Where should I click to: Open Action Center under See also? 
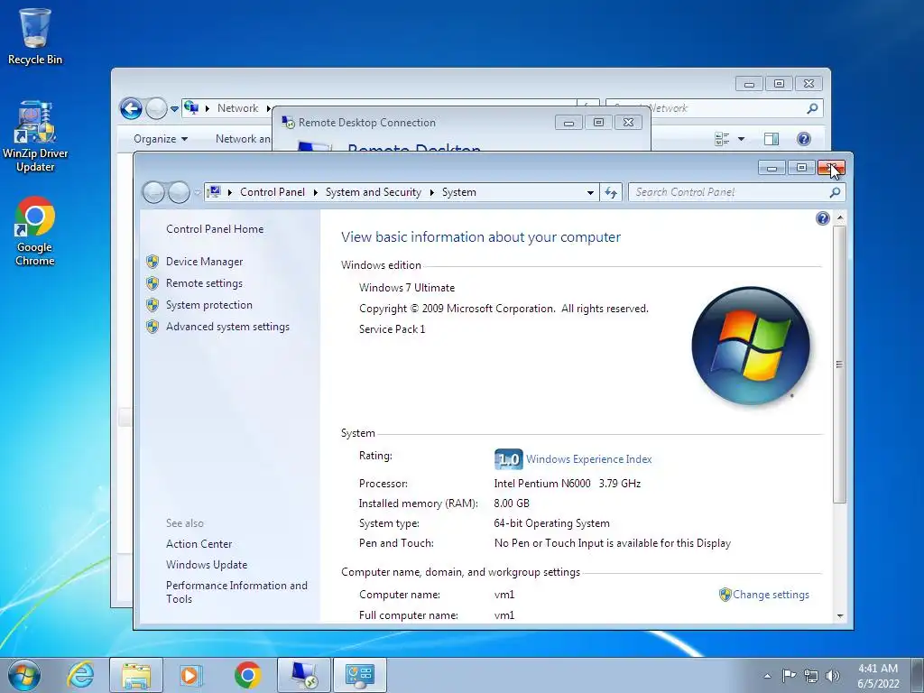199,544
